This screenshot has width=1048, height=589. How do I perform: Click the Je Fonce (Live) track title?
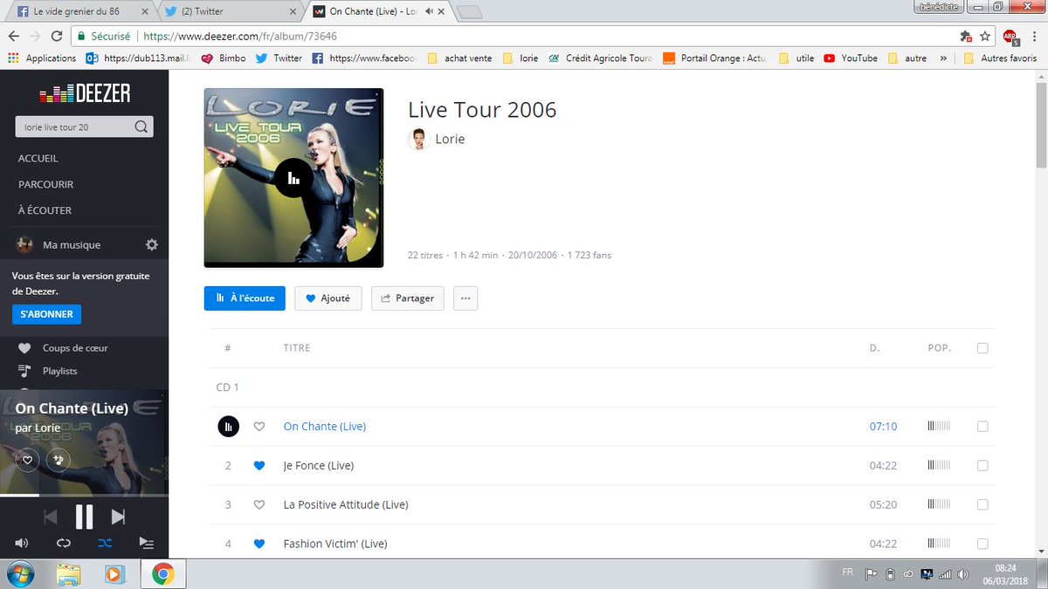tap(319, 466)
